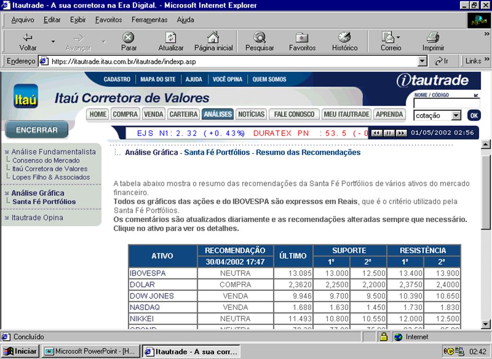492x359 pixels.
Task: Open VOCÊ OPINA link
Action: tap(228, 79)
